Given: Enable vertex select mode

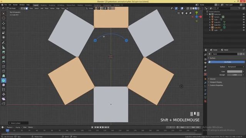Looking at the screenshot, I should pos(22,8).
